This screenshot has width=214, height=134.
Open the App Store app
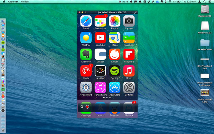click(x=114, y=88)
